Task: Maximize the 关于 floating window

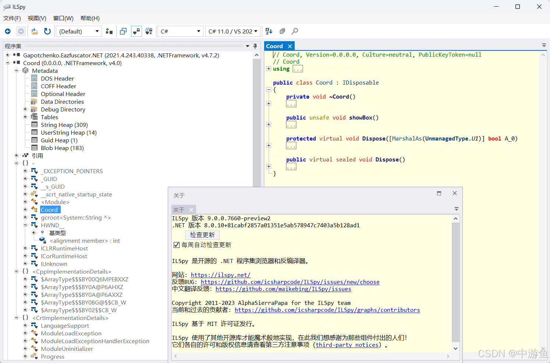Action: click(439, 193)
